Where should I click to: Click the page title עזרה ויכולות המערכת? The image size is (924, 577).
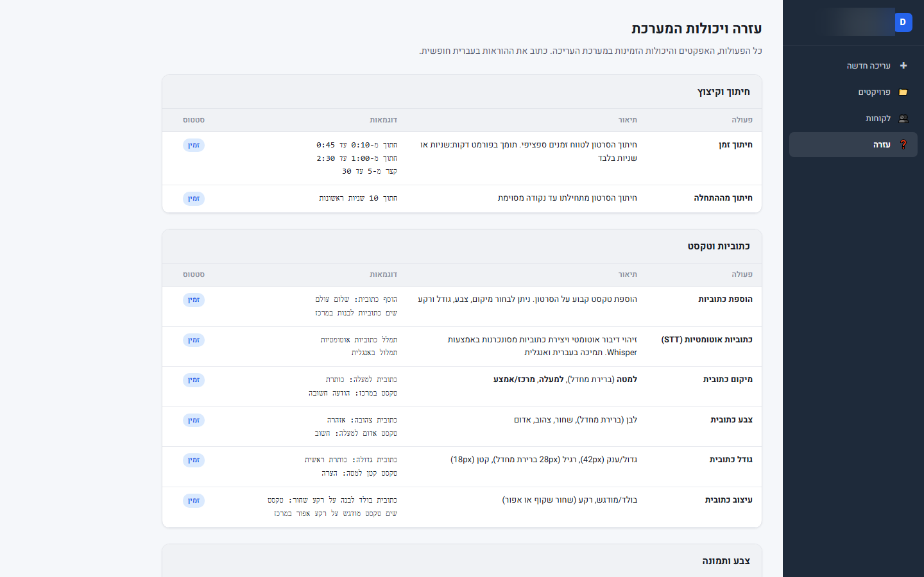[696, 28]
